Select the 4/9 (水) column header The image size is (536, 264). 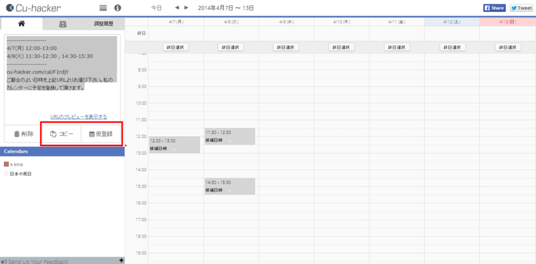[287, 22]
